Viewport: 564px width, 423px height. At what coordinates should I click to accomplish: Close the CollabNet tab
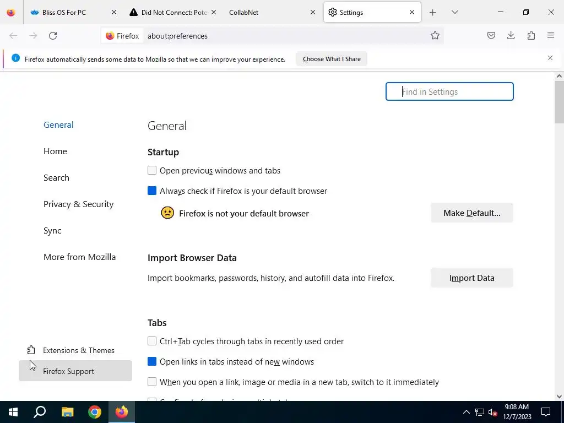pyautogui.click(x=313, y=12)
